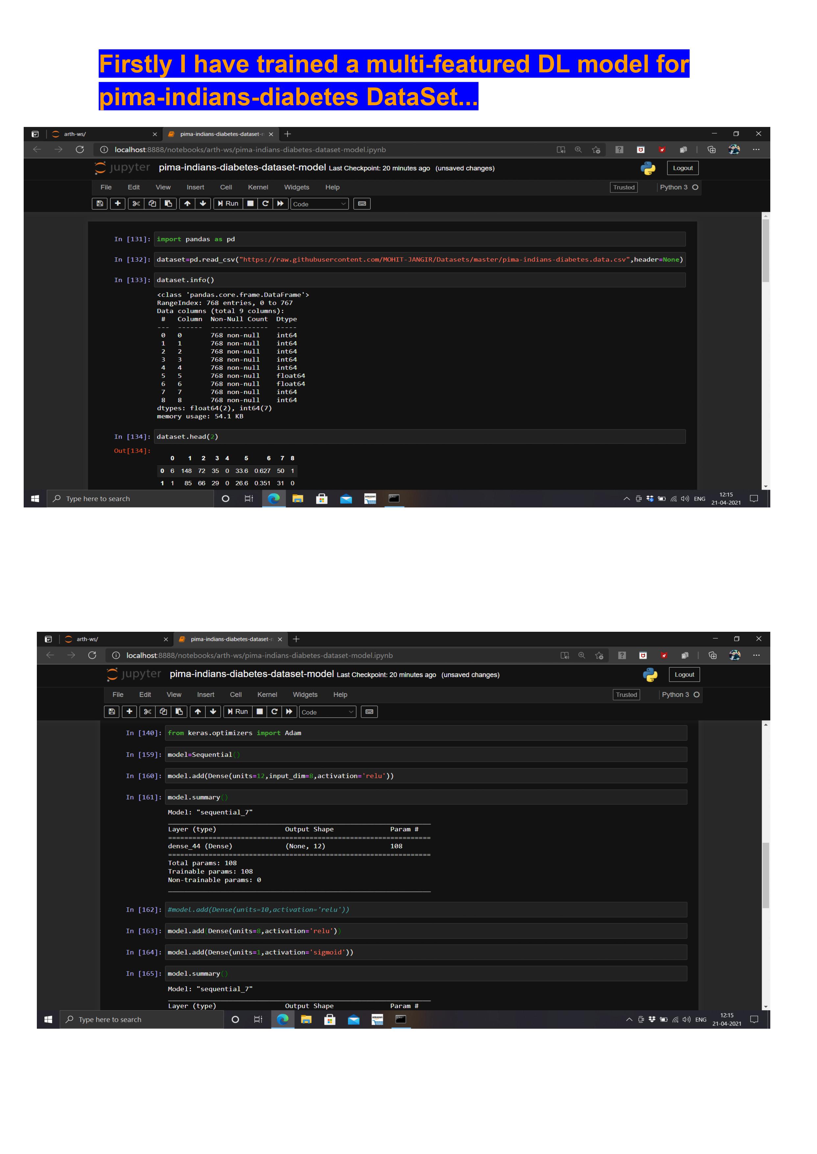Viewport: 817px width, 1154px height.
Task: Click the restart kernel icon in the upper notebook toolbar
Action: point(265,204)
